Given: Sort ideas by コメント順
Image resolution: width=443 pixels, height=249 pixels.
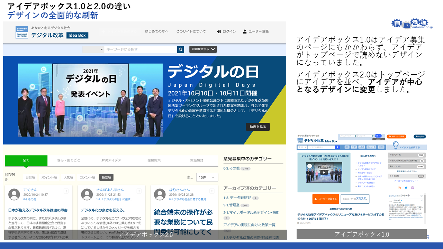Looking at the screenshot, I should coord(87,177).
